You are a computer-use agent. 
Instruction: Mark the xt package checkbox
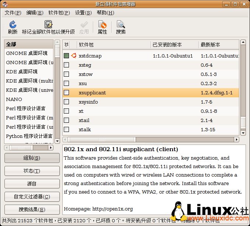pyautogui.click(x=66, y=111)
